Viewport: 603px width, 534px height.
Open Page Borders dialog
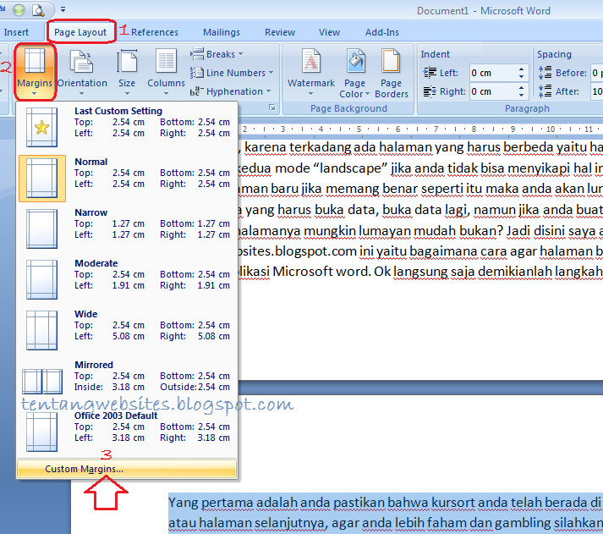[x=391, y=72]
